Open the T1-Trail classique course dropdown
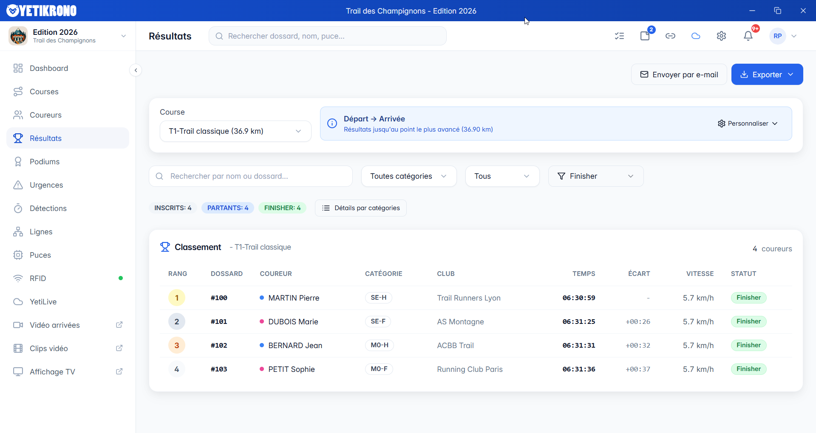 point(235,131)
